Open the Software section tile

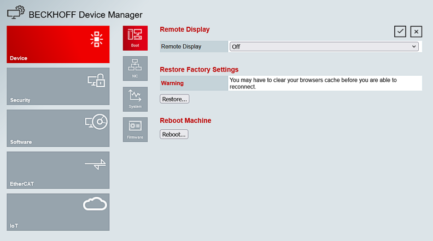pyautogui.click(x=58, y=128)
